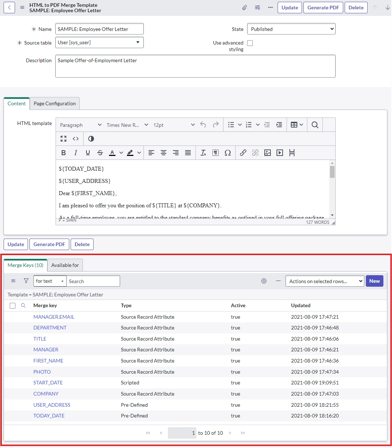Viewport: 392px width, 448px height.
Task: Click the attachment paperclip icon
Action: tap(244, 8)
